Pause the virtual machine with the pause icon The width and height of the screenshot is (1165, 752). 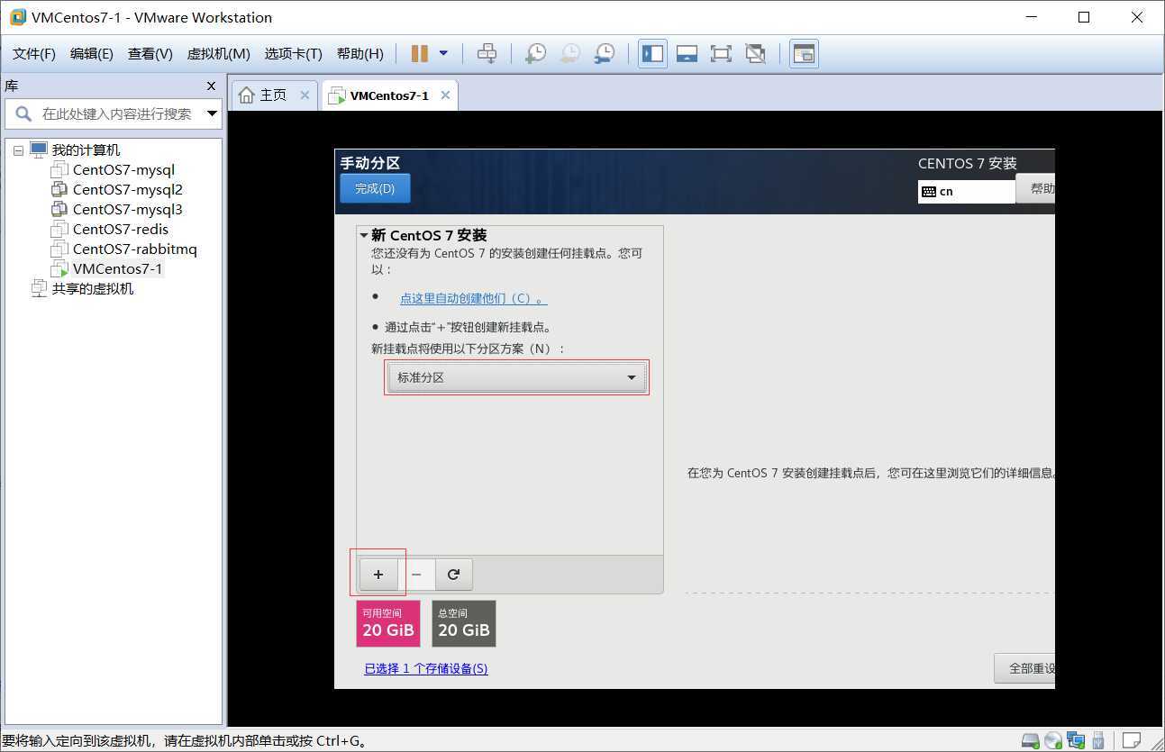click(x=419, y=54)
